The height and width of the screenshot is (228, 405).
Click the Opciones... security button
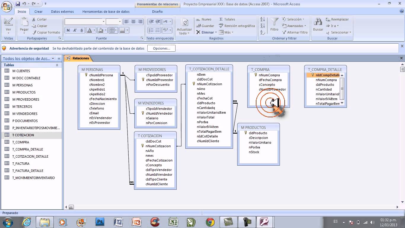(162, 48)
